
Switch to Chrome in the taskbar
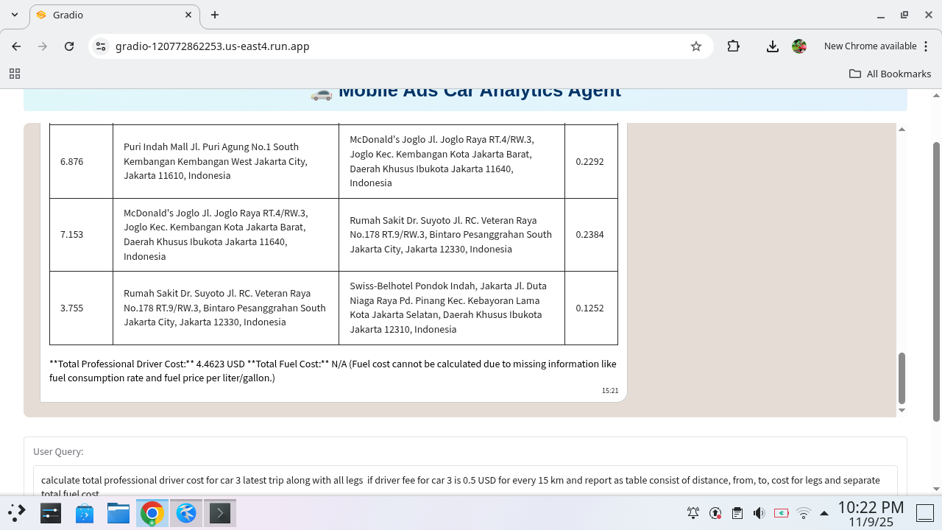pyautogui.click(x=152, y=513)
